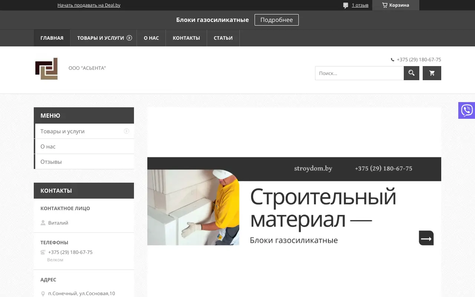Open Viber chat via the purple sidebar icon

tap(467, 110)
